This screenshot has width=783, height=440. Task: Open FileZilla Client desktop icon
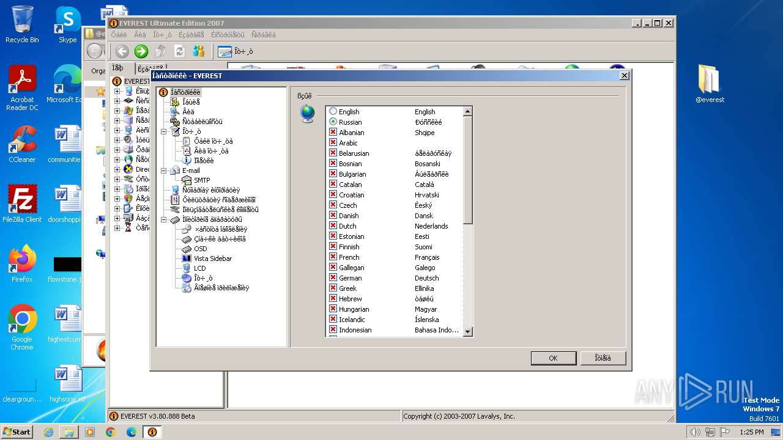(x=22, y=204)
